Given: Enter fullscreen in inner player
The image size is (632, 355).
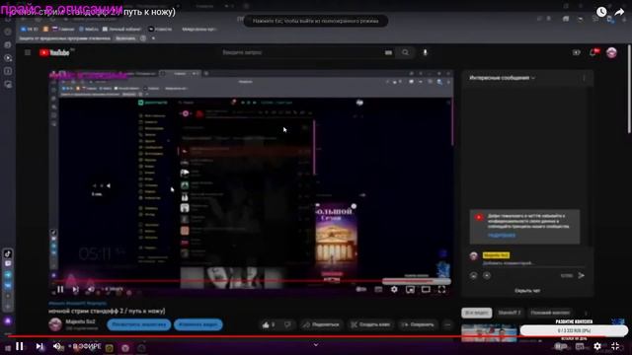Looking at the screenshot, I should pyautogui.click(x=441, y=289).
